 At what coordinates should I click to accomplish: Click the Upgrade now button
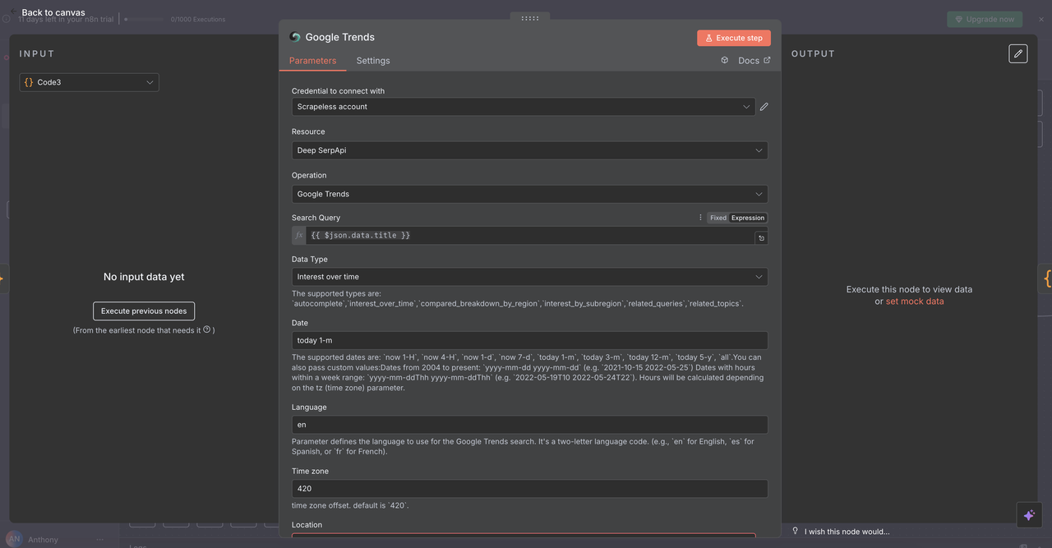pos(985,19)
